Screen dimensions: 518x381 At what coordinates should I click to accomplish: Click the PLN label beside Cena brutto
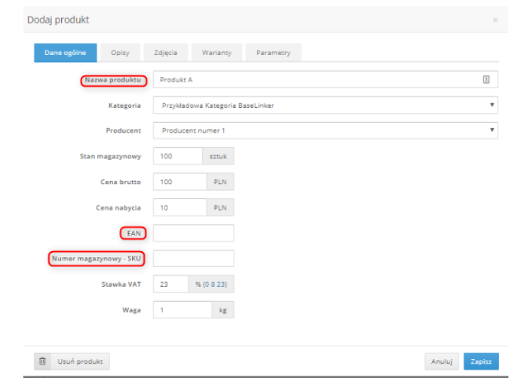[220, 182]
